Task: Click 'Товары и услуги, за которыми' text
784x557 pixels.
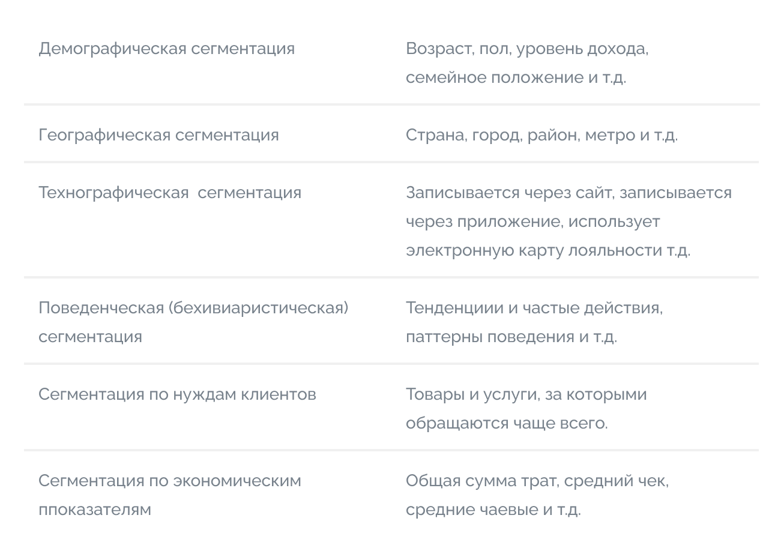Action: pos(526,394)
